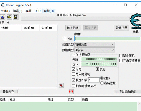The height and width of the screenshot is (111, 141).
Task: Click the 先前值 column header
Action: [x=49, y=28]
